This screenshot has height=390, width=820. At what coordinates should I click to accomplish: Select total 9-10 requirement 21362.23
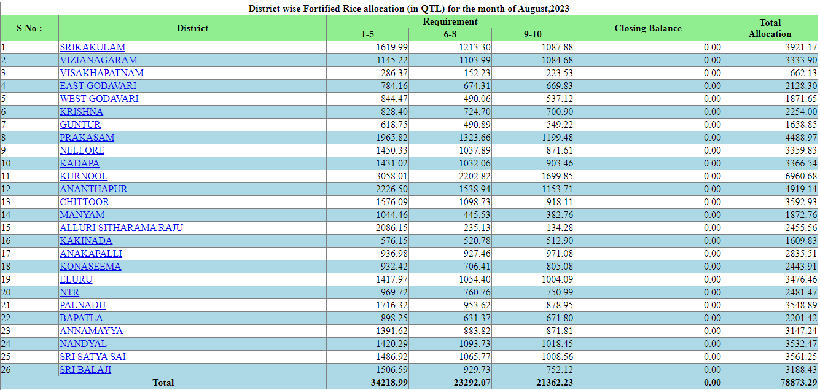pyautogui.click(x=555, y=383)
